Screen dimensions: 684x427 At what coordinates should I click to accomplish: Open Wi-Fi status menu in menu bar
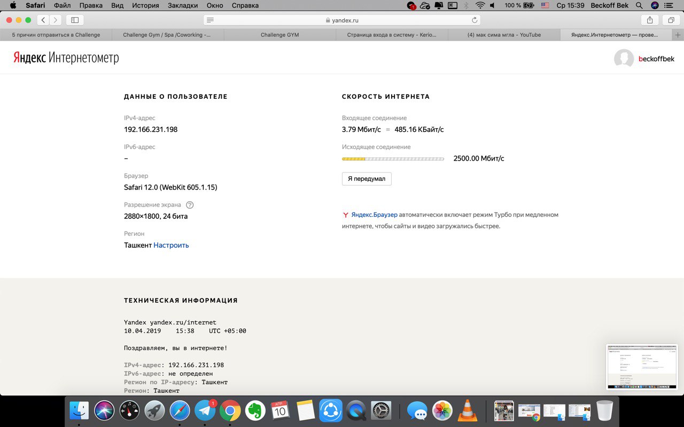pyautogui.click(x=480, y=5)
